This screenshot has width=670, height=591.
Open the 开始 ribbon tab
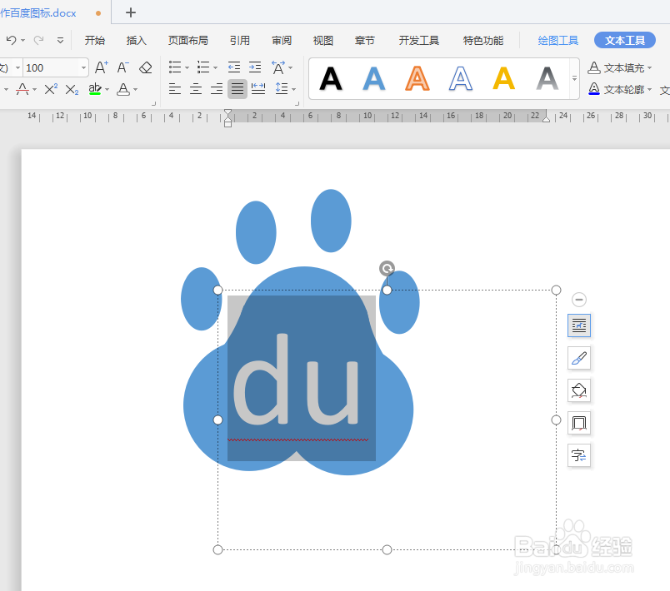pos(94,41)
